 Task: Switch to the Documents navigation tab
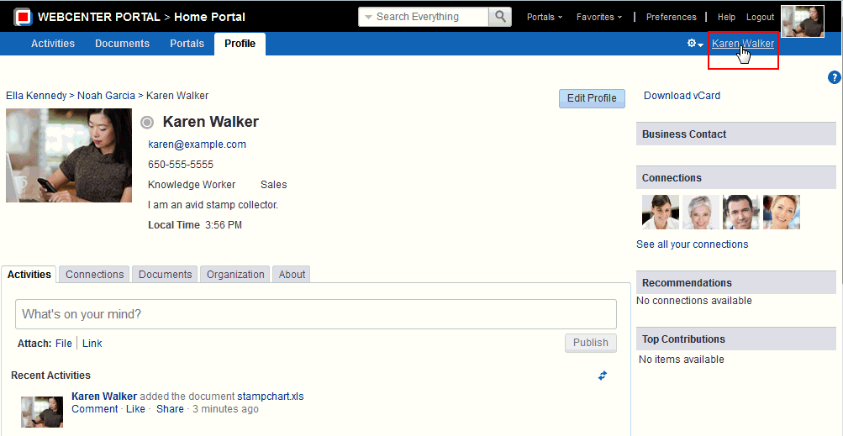point(122,44)
